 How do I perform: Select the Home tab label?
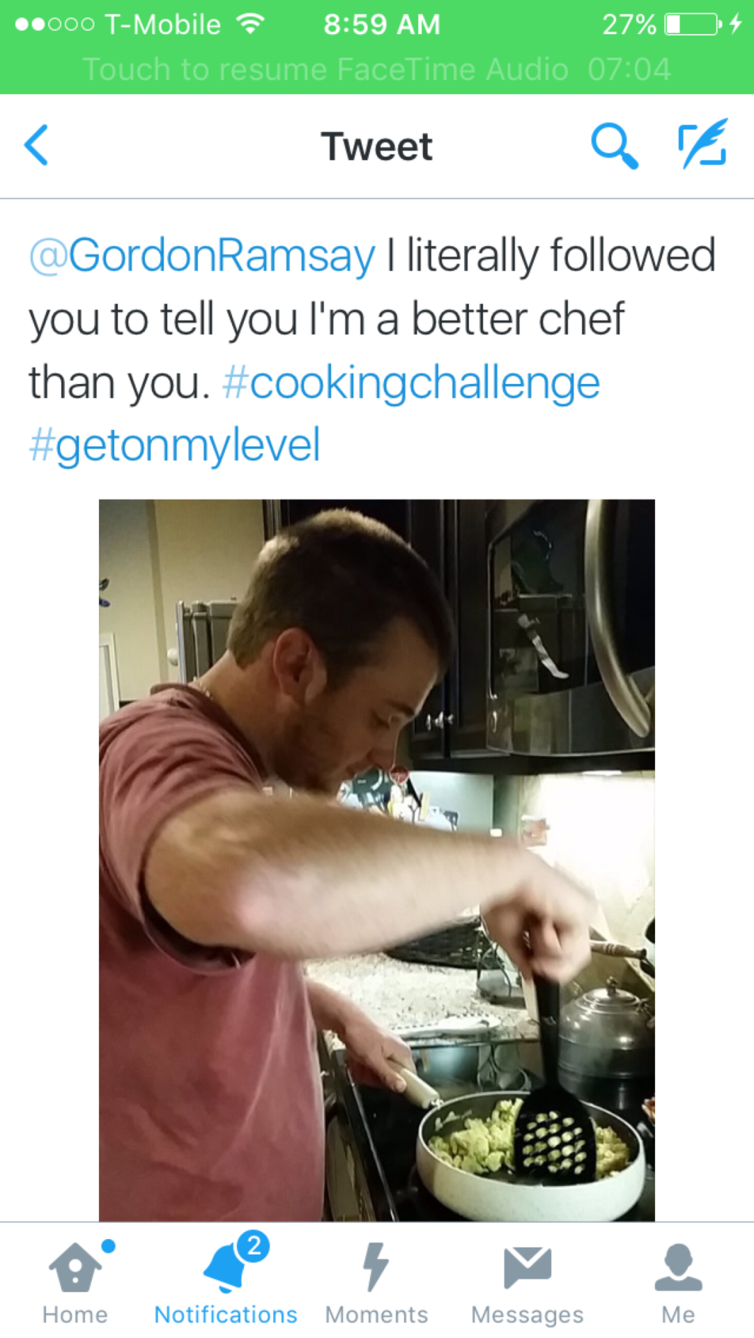[x=75, y=1314]
